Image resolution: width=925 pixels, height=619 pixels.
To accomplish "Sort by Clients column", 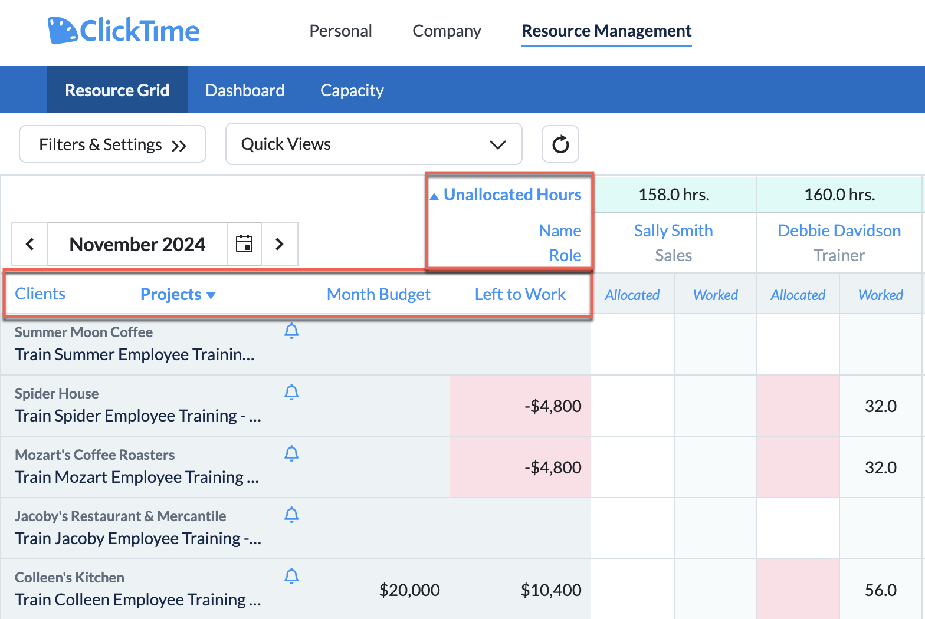I will (40, 294).
